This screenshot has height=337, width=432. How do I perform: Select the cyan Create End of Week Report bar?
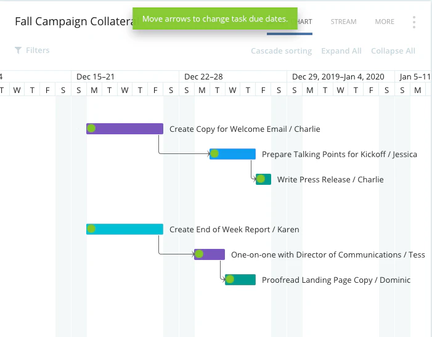(125, 229)
